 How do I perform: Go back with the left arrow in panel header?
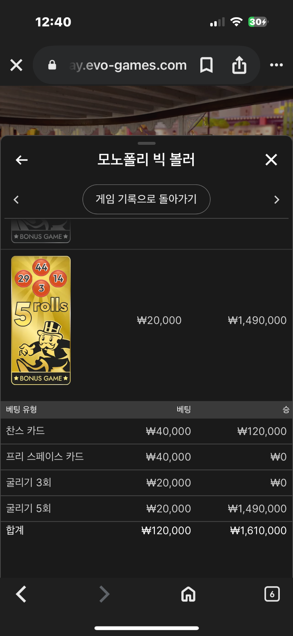tap(22, 160)
